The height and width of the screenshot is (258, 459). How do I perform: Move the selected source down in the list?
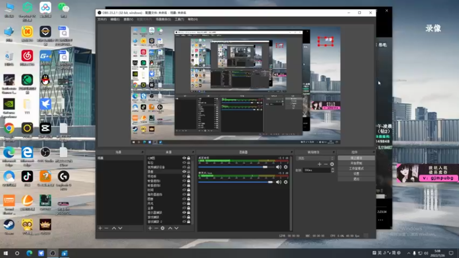click(177, 228)
